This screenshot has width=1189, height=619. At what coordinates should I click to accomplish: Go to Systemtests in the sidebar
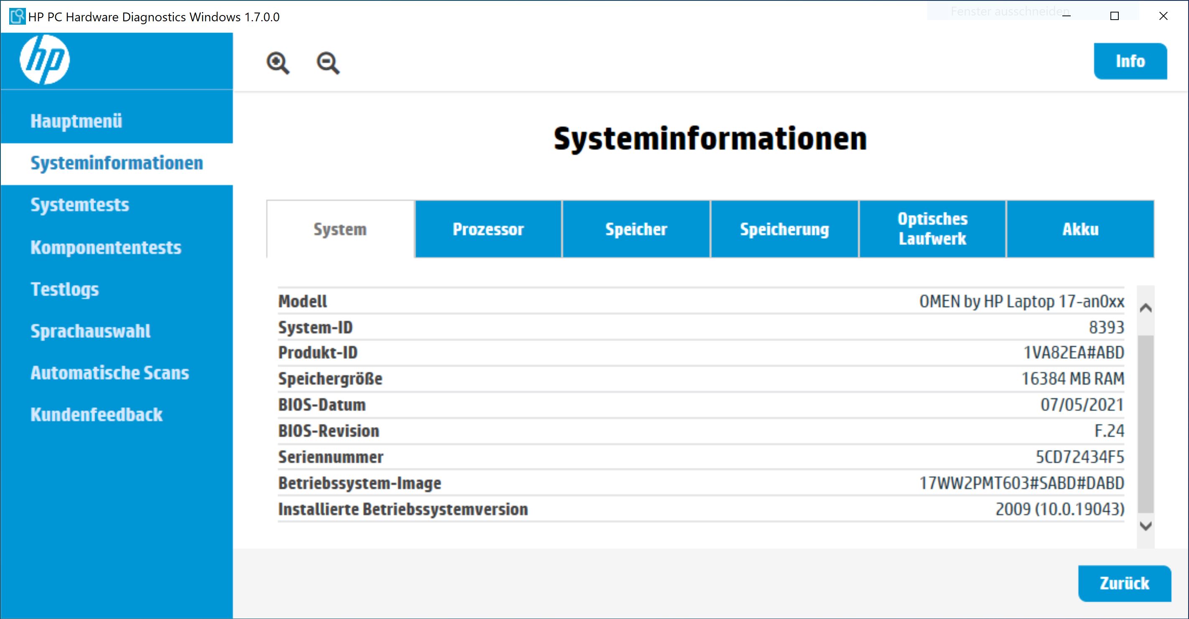point(80,205)
